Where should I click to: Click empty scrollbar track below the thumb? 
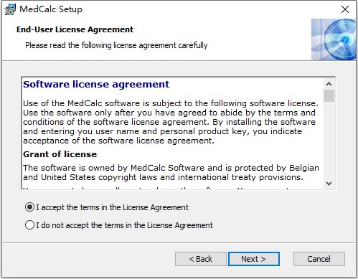coord(329,140)
